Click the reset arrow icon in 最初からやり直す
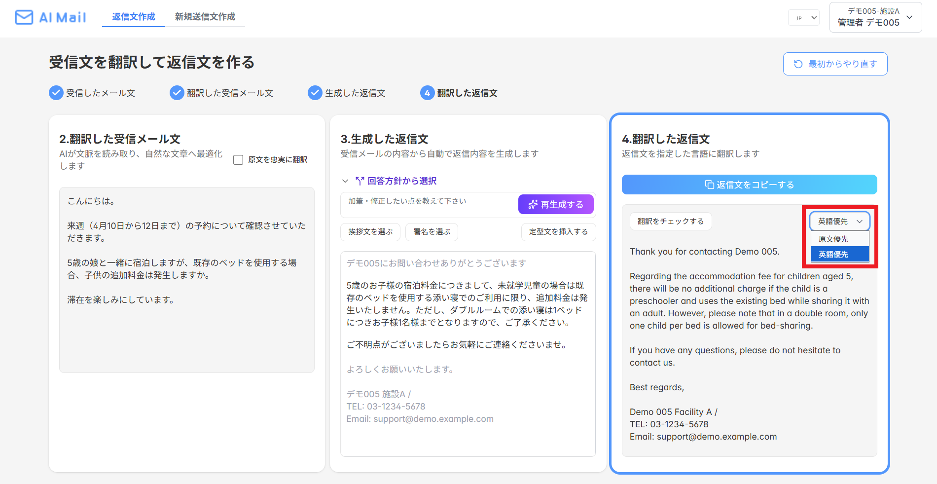937x484 pixels. click(x=798, y=64)
